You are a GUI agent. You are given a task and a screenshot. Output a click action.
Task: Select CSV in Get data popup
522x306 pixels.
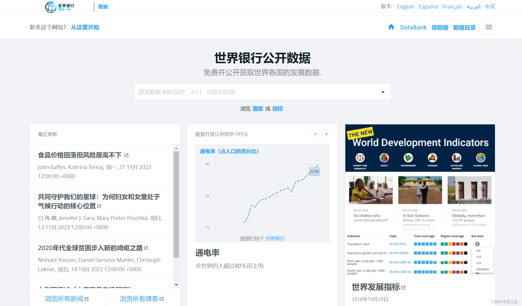coord(479,263)
